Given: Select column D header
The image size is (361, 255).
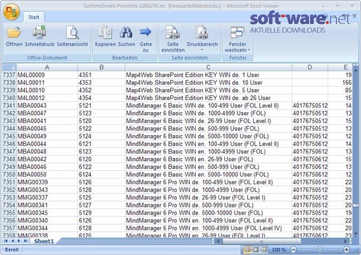Looking at the screenshot, I should tap(310, 67).
